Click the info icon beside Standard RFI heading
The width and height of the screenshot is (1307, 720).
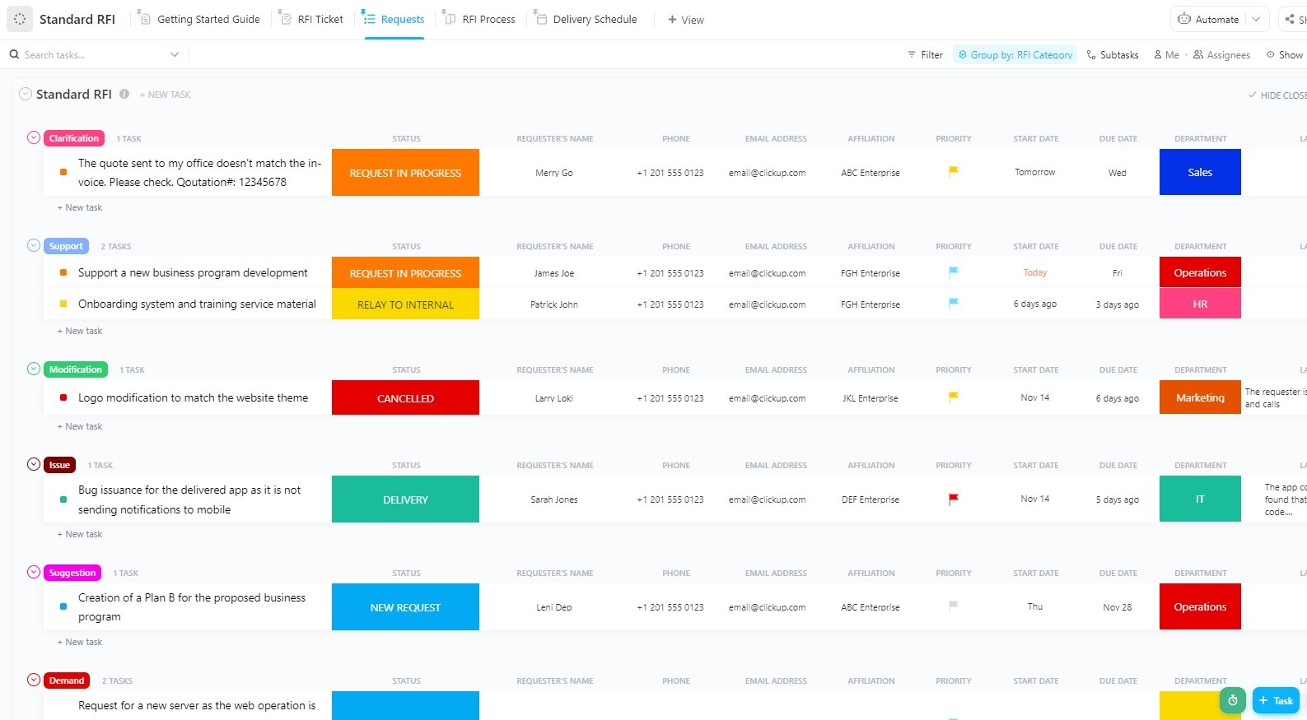tap(124, 94)
